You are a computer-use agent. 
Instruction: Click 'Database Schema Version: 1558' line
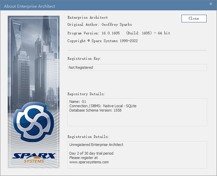95,110
